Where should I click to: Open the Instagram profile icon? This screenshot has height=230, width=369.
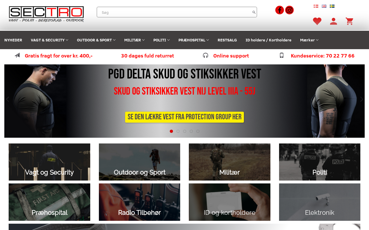point(289,10)
